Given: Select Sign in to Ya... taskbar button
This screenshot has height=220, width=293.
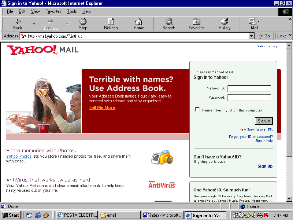Looking at the screenshot, I should 205,215.
